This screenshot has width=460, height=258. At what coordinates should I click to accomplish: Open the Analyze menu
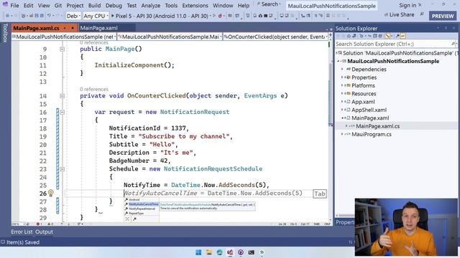150,6
